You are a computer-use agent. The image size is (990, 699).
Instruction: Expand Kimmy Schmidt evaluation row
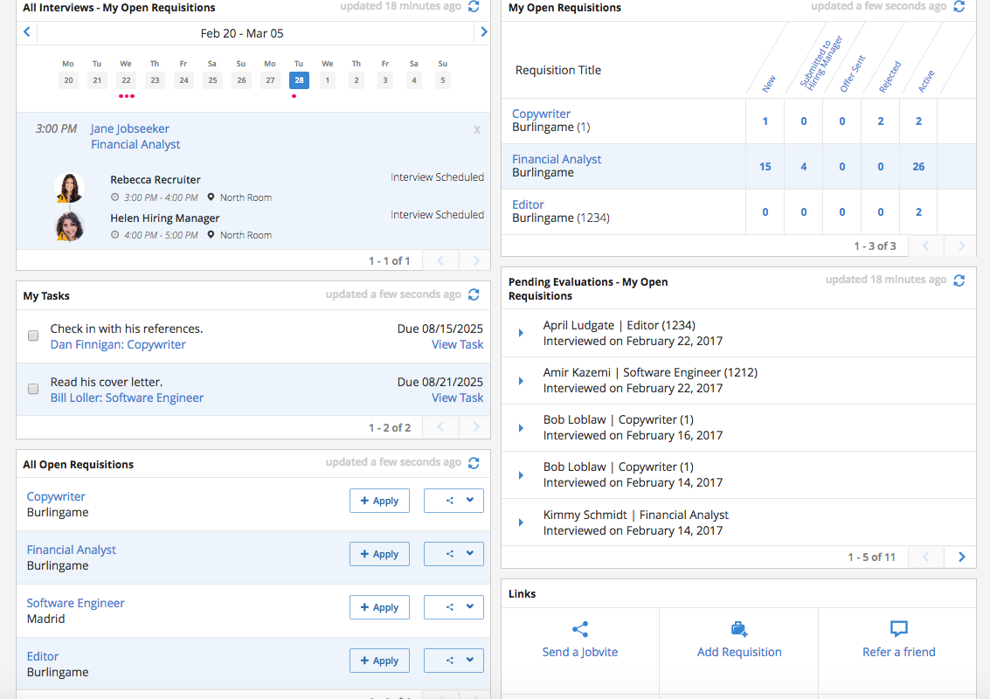pos(521,523)
